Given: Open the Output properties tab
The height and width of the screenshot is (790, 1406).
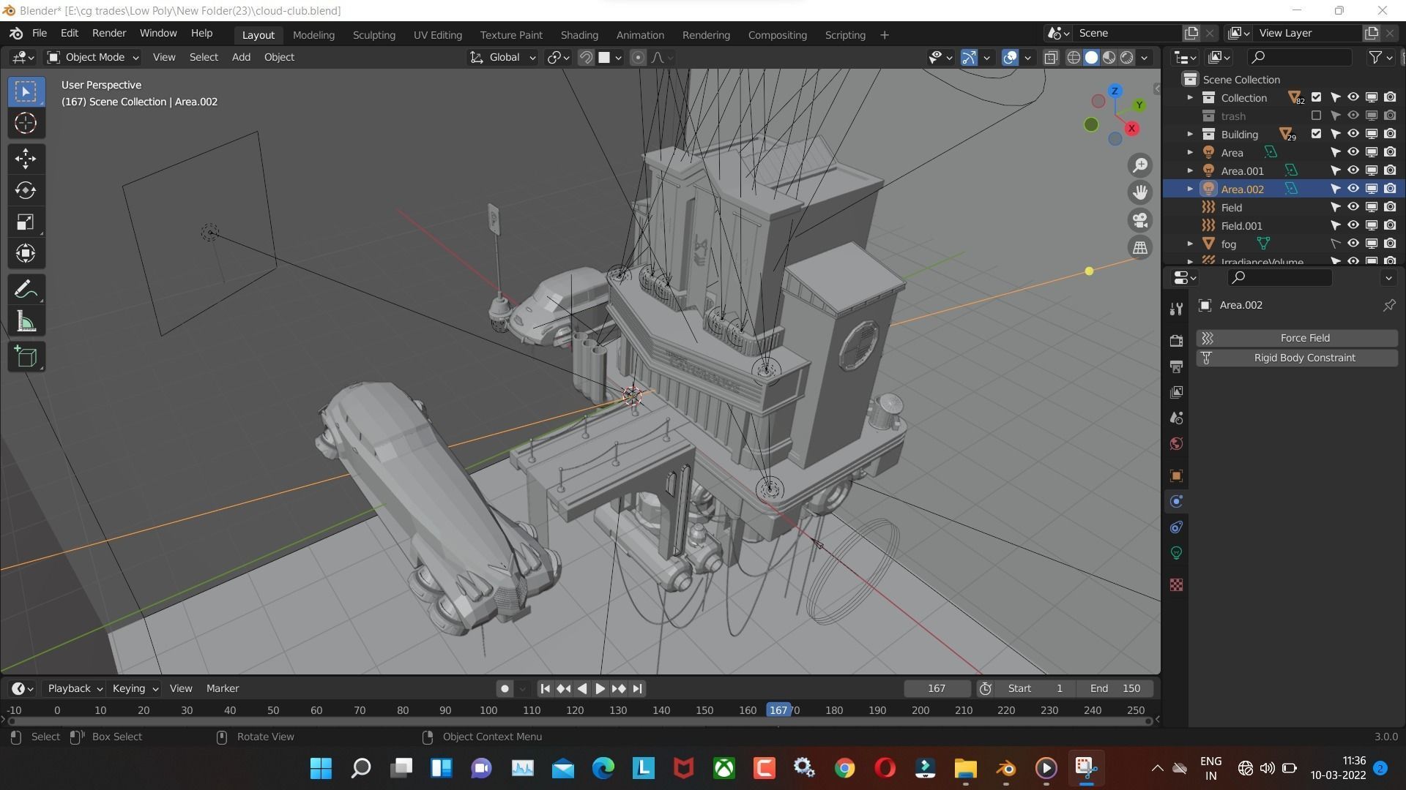Looking at the screenshot, I should point(1176,366).
